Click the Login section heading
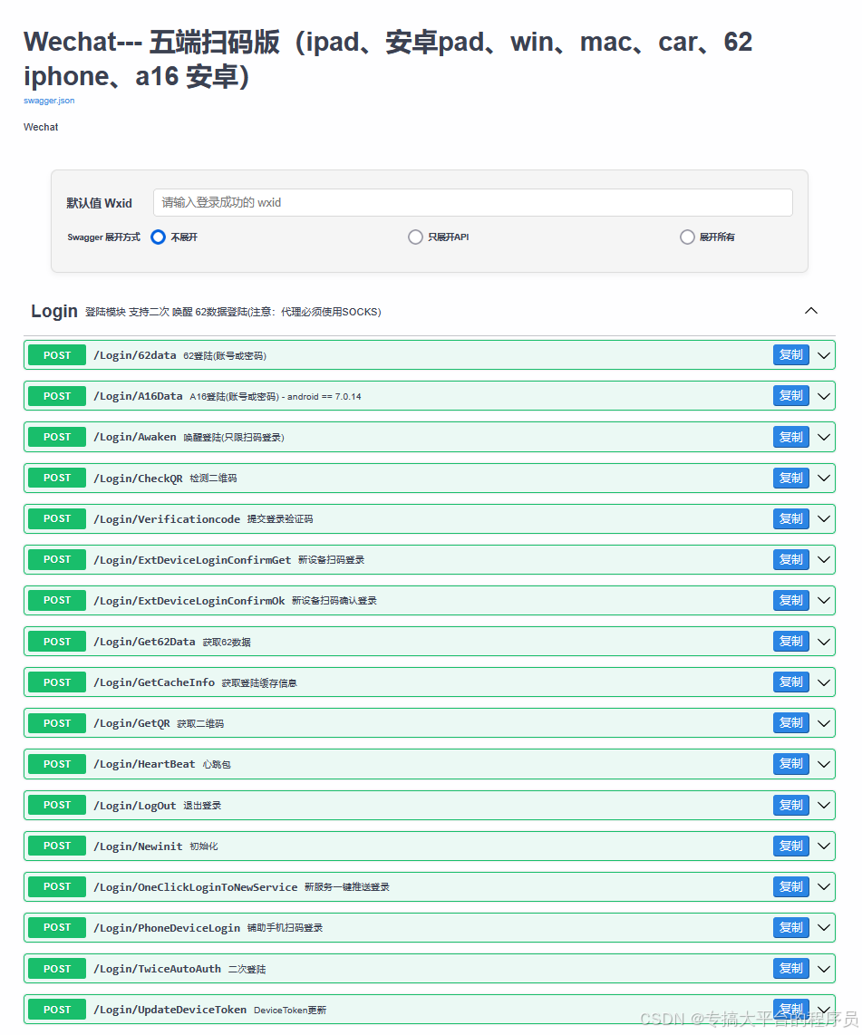862x1035 pixels. [54, 311]
